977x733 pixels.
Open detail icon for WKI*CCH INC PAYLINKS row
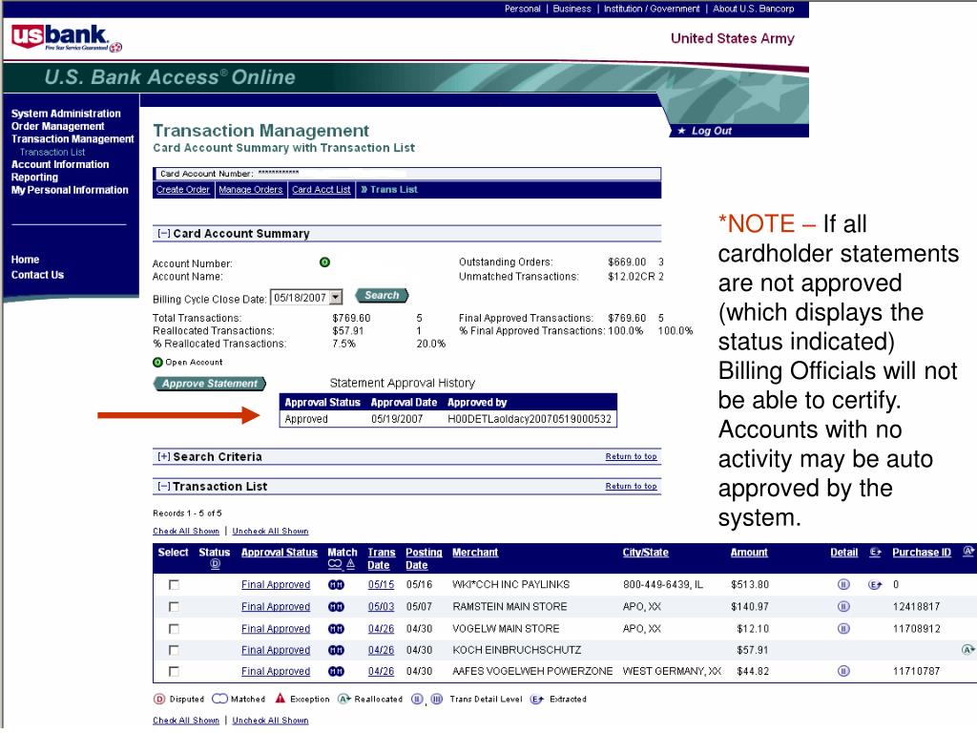(843, 585)
